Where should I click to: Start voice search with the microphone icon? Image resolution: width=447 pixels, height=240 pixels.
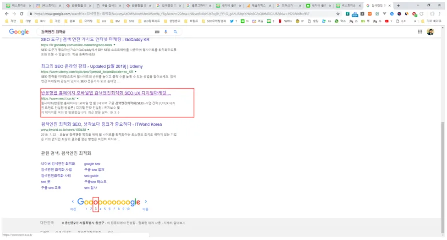(x=166, y=32)
